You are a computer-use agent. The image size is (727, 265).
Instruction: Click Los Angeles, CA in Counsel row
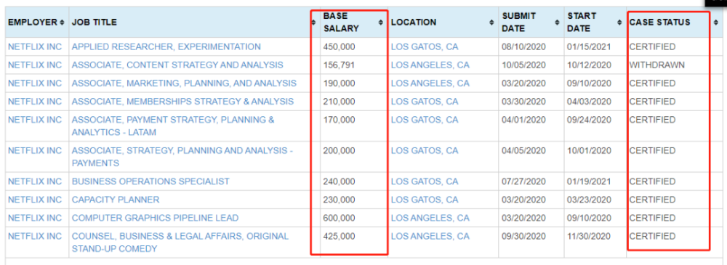430,236
